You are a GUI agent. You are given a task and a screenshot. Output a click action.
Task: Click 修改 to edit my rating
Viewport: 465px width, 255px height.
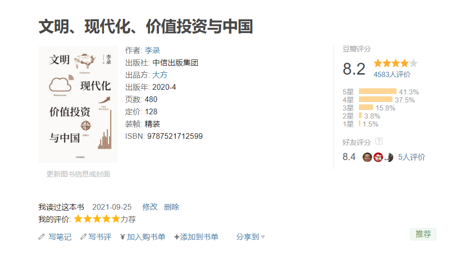(150, 207)
